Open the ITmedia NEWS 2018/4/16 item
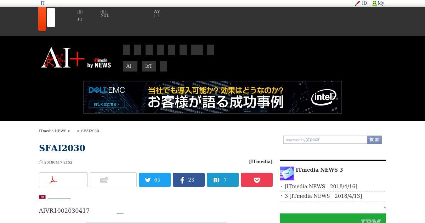The height and width of the screenshot is (223, 425). click(321, 187)
